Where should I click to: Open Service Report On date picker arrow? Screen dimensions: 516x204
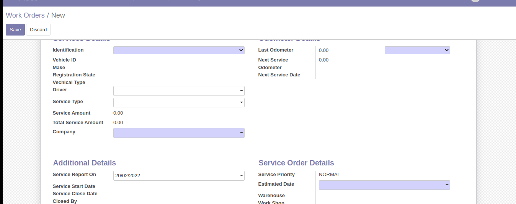coord(241,176)
